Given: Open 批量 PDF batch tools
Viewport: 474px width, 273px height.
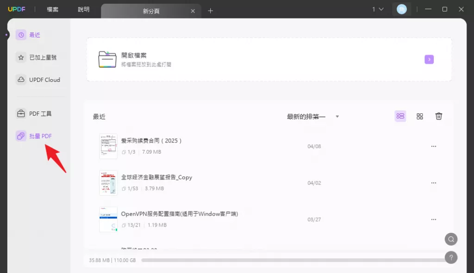Looking at the screenshot, I should click(x=34, y=136).
